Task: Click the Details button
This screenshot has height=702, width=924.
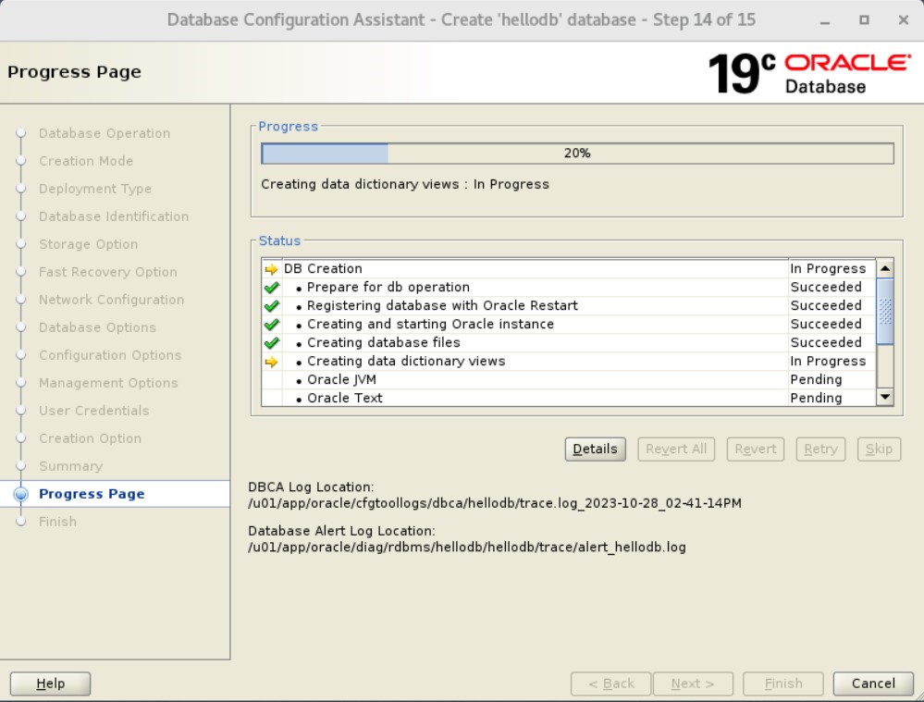Action: coord(595,450)
